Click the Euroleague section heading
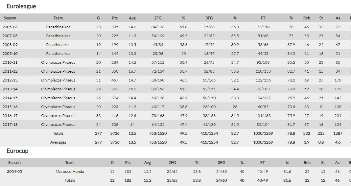Viewport: 351px width, 186px height. (21, 6)
